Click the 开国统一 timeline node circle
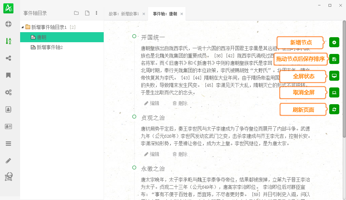 coord(134,36)
